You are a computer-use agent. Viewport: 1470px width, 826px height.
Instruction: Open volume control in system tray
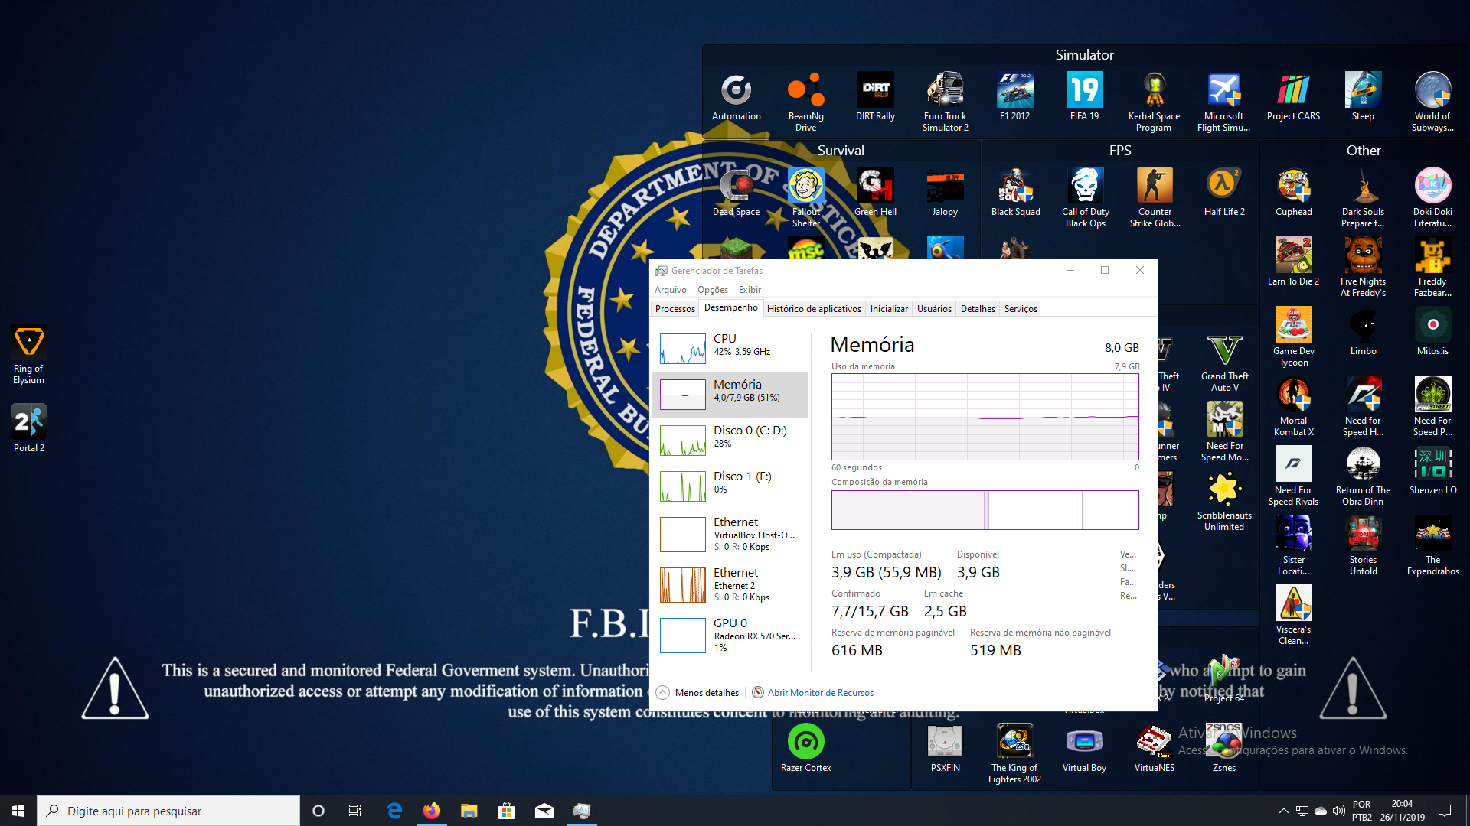[x=1338, y=811]
